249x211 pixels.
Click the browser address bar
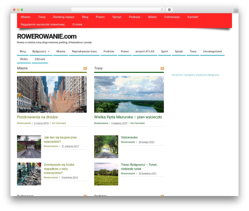coord(118,9)
